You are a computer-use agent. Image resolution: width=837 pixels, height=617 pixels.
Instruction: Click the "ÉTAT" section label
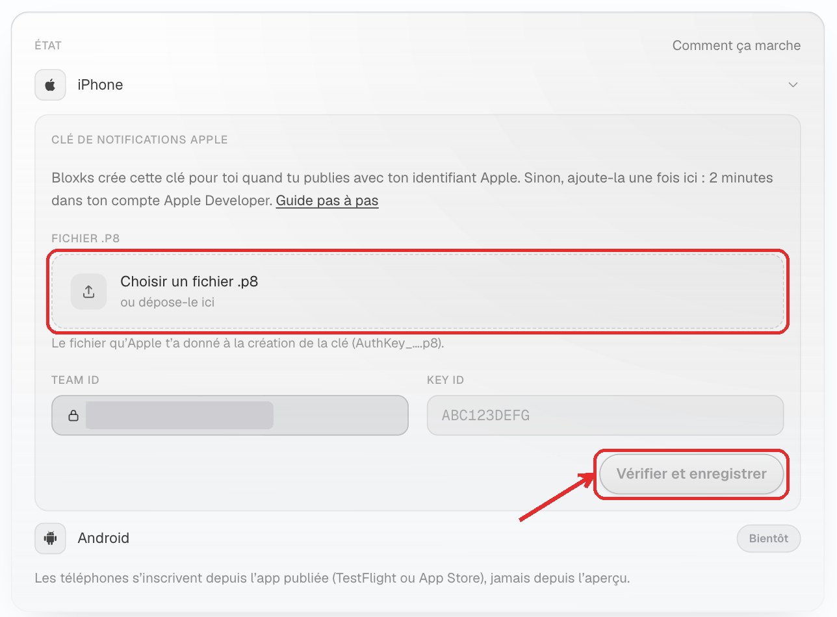(x=48, y=45)
